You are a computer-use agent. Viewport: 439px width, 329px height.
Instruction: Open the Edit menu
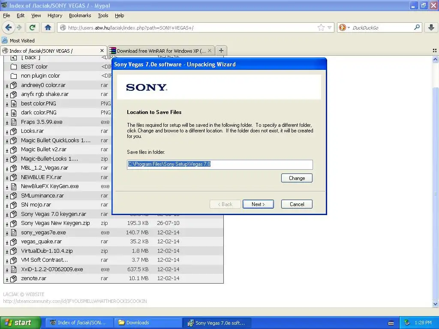click(21, 15)
